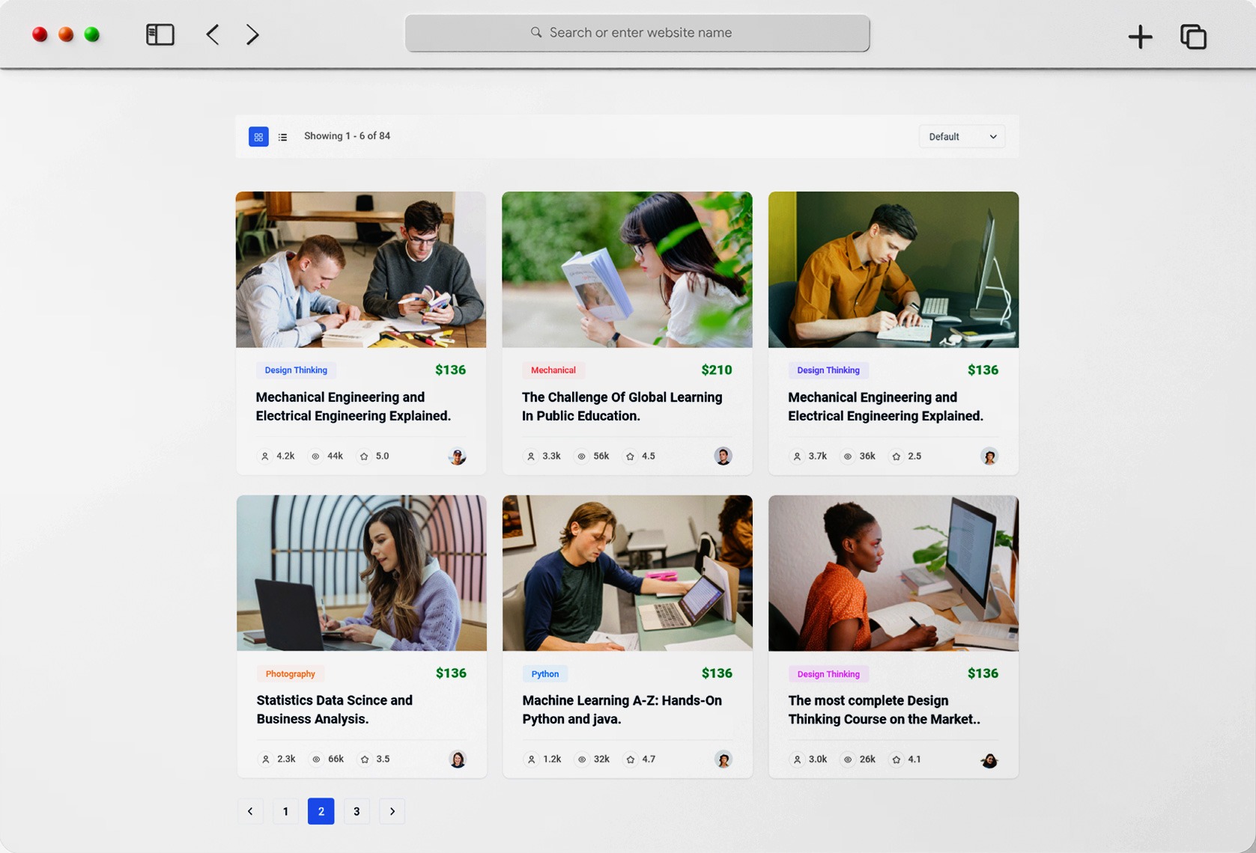Click the macOS orange minimize button

coord(66,34)
